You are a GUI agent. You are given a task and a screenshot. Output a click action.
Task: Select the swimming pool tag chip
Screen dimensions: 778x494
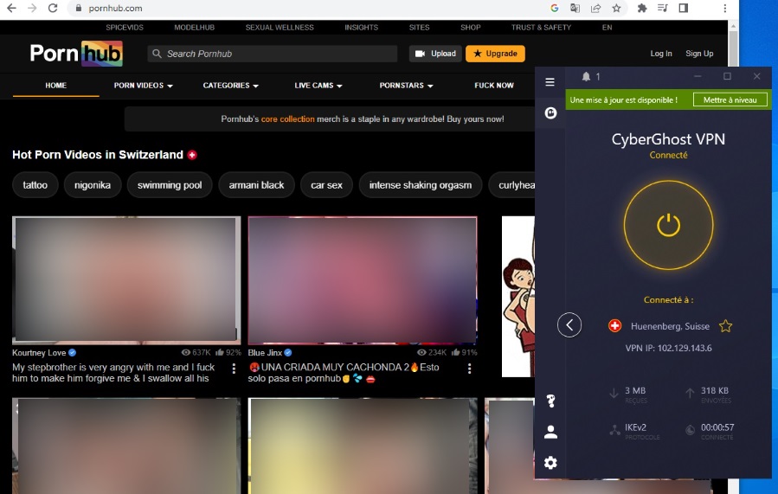(170, 185)
